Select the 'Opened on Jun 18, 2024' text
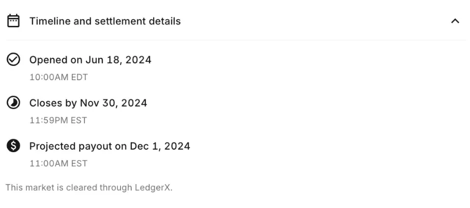Screen dimensions: 470x208 (x=90, y=60)
